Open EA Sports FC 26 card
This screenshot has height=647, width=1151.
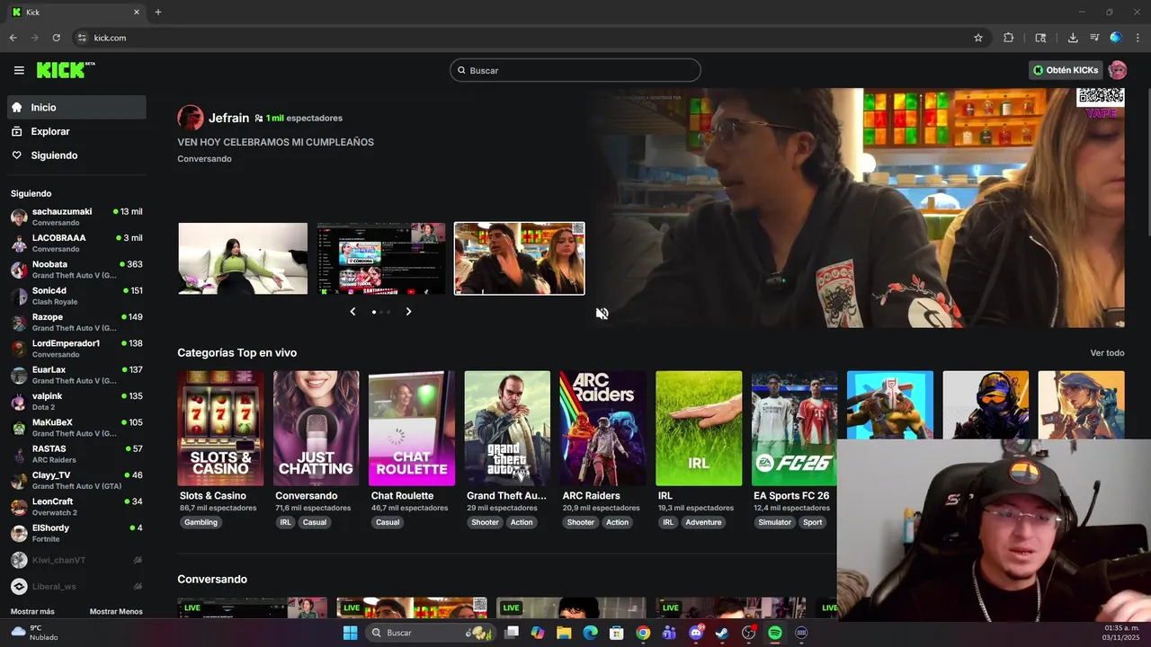[794, 429]
